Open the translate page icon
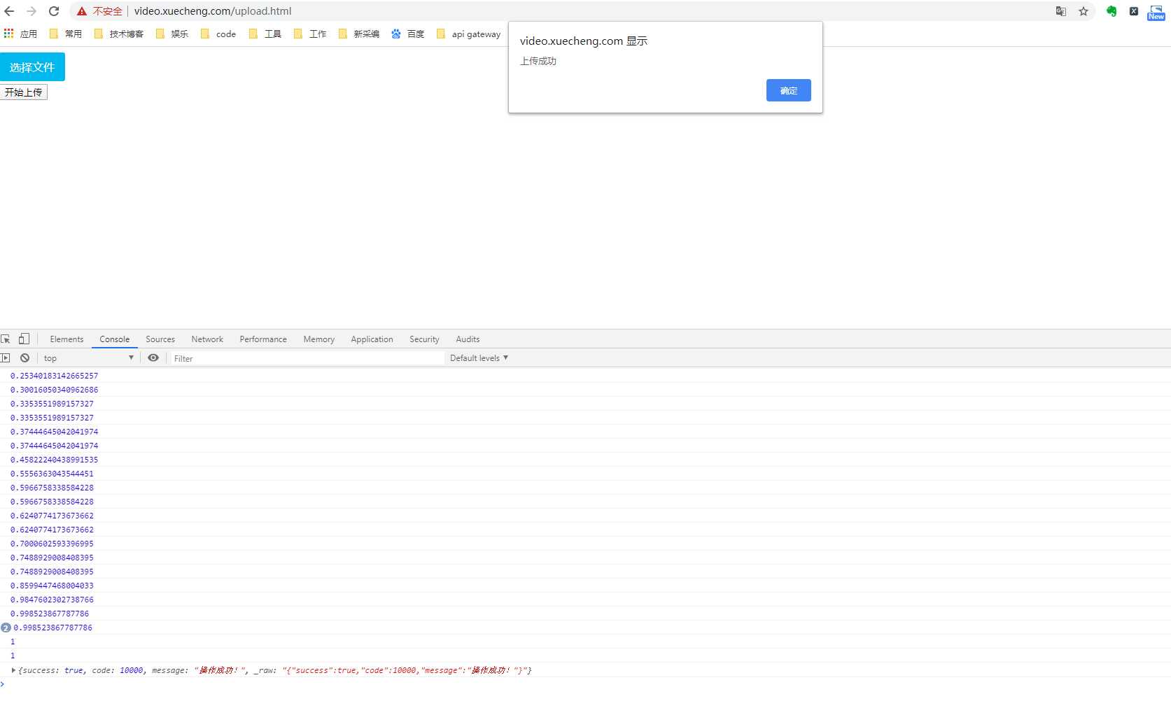 click(1061, 11)
